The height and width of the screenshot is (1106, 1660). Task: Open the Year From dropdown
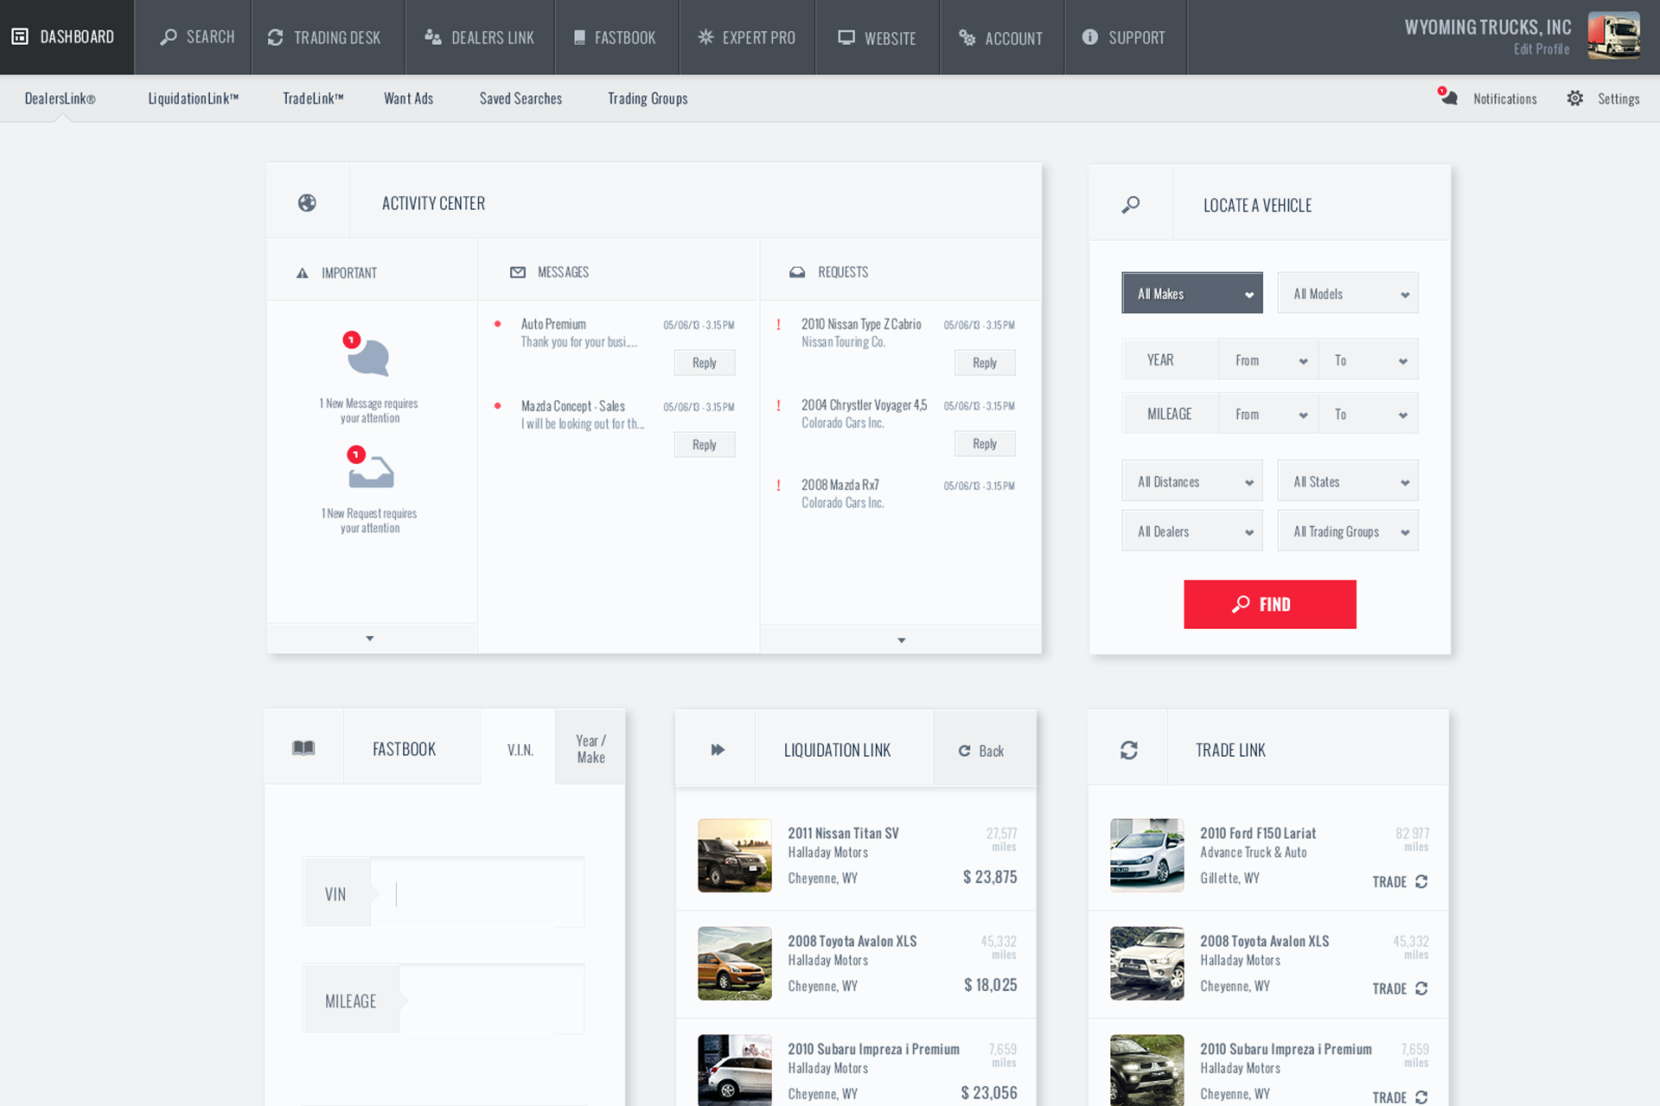point(1267,360)
